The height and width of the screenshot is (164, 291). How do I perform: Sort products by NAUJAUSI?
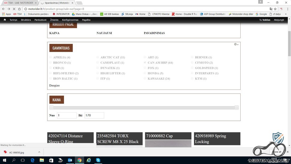click(x=104, y=33)
